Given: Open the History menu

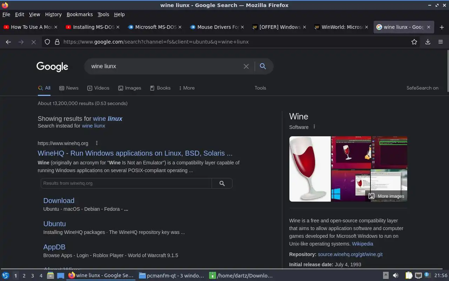Looking at the screenshot, I should [53, 14].
